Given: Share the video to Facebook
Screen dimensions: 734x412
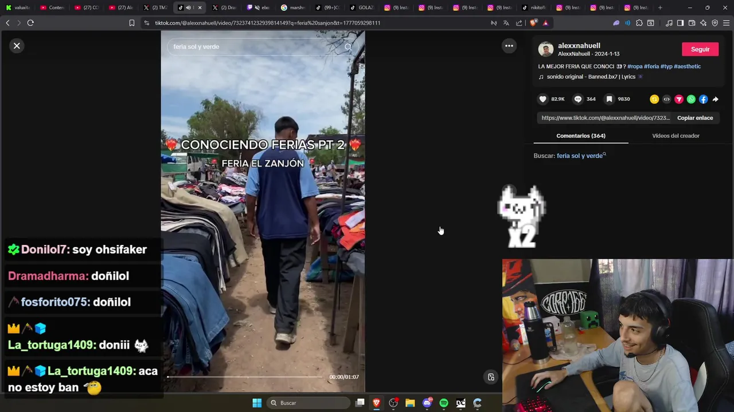Looking at the screenshot, I should pyautogui.click(x=704, y=99).
